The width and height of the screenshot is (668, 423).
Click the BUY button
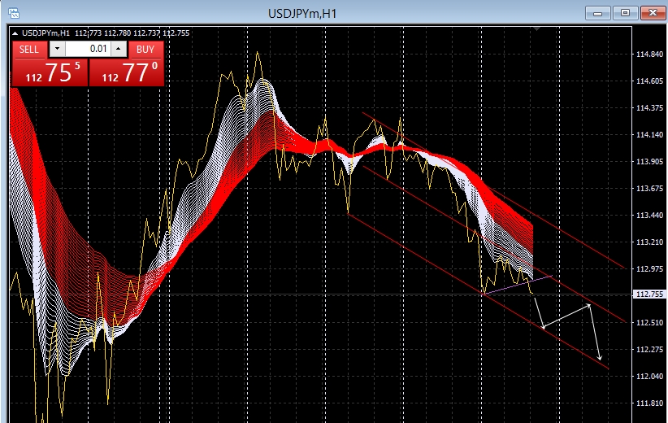tap(145, 50)
